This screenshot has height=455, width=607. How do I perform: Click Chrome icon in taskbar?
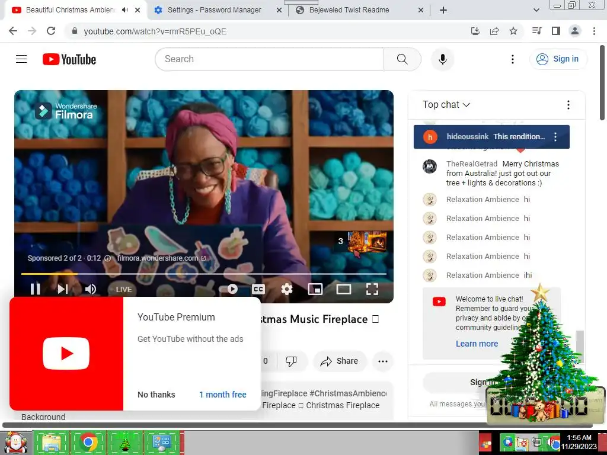pyautogui.click(x=88, y=443)
